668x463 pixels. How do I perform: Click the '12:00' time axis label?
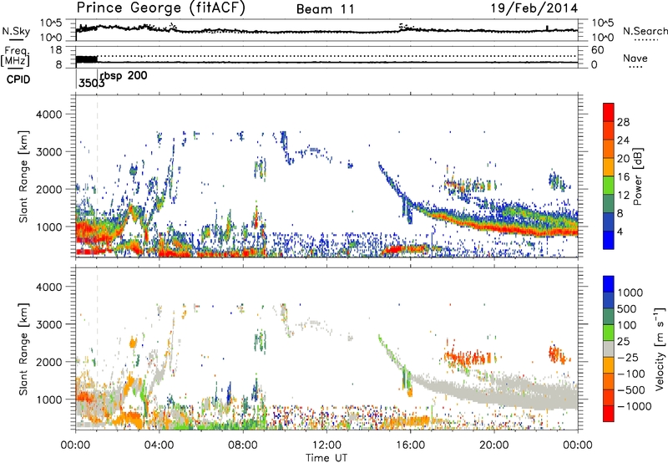326,445
